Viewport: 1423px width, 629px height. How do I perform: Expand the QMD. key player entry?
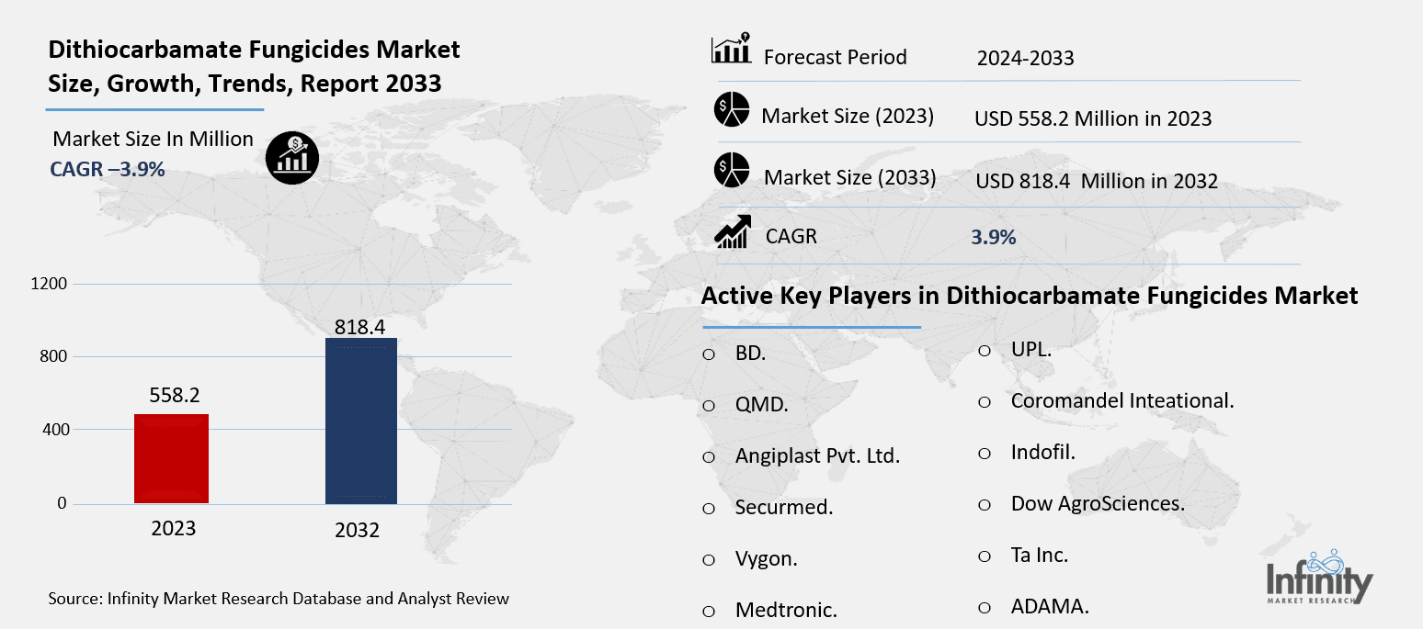coord(760,404)
